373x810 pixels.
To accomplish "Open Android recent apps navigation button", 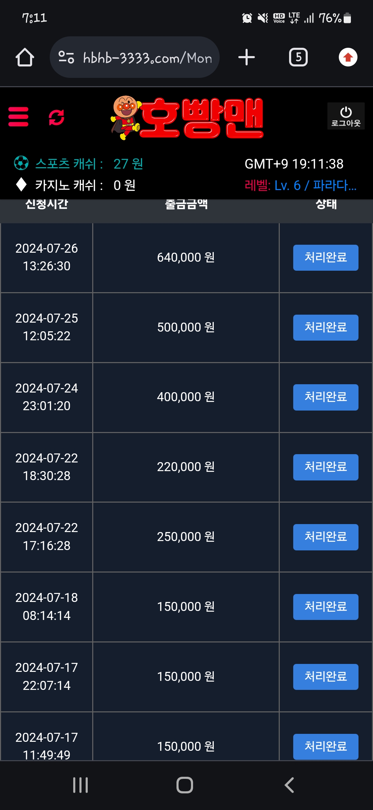I will pos(80,785).
